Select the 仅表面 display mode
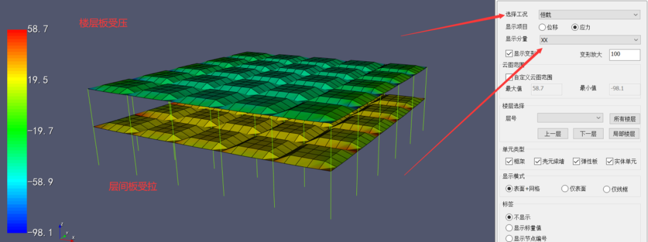Viewport: 648px width, 242px height. [x=565, y=189]
